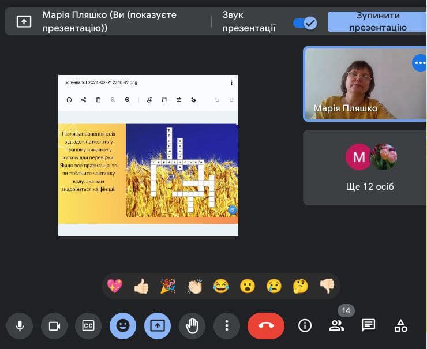Open meeting details info icon

[x=305, y=326]
